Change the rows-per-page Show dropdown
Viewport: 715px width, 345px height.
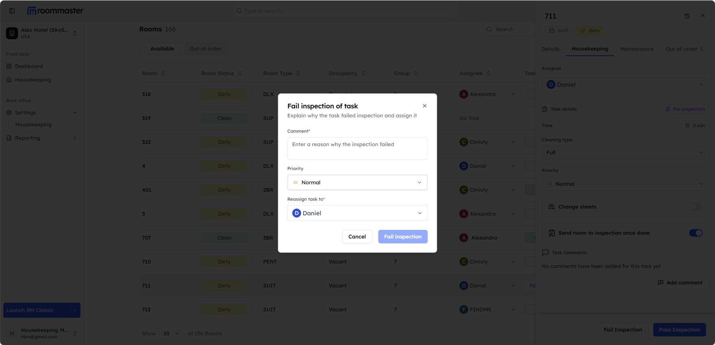coord(171,333)
